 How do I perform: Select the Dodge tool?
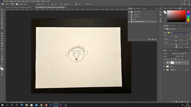point(2,46)
